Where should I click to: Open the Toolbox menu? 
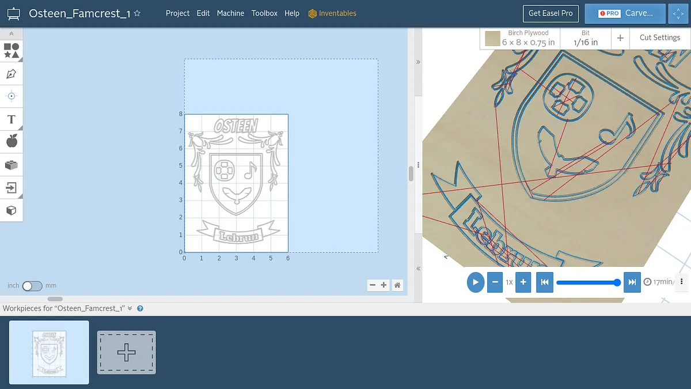(264, 13)
